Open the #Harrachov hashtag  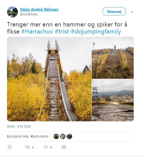point(37,31)
